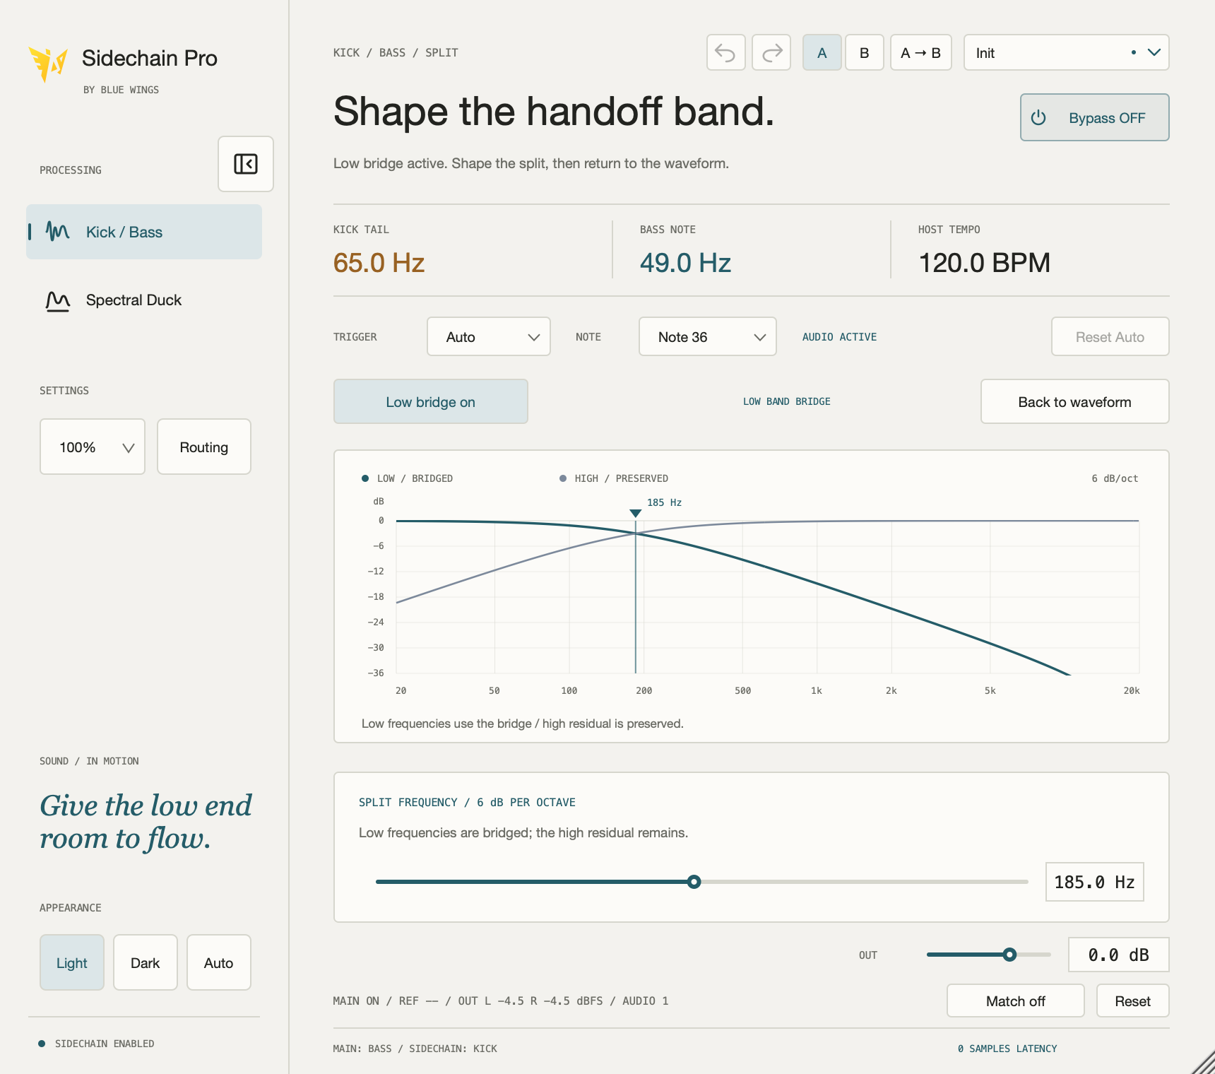The width and height of the screenshot is (1215, 1074).
Task: Open the Init preset dropdown
Action: (1067, 52)
